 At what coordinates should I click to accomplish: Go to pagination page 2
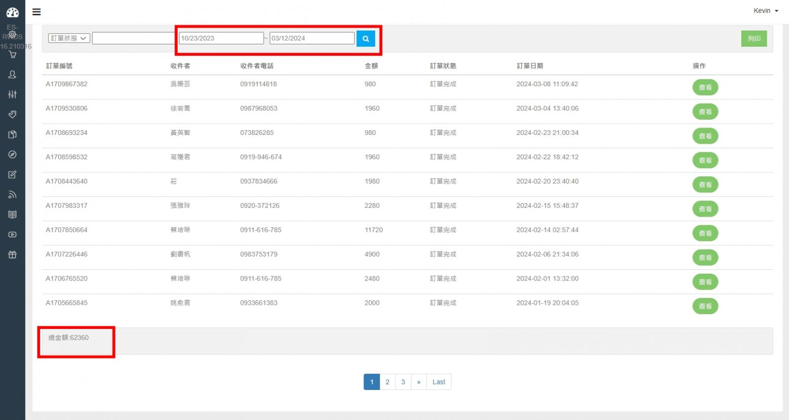[x=388, y=382]
